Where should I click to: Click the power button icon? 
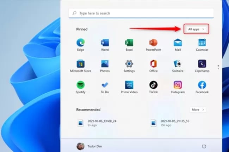[x=204, y=146]
